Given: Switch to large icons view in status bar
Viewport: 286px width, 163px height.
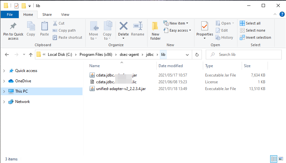Looking at the screenshot, I should tap(281, 159).
